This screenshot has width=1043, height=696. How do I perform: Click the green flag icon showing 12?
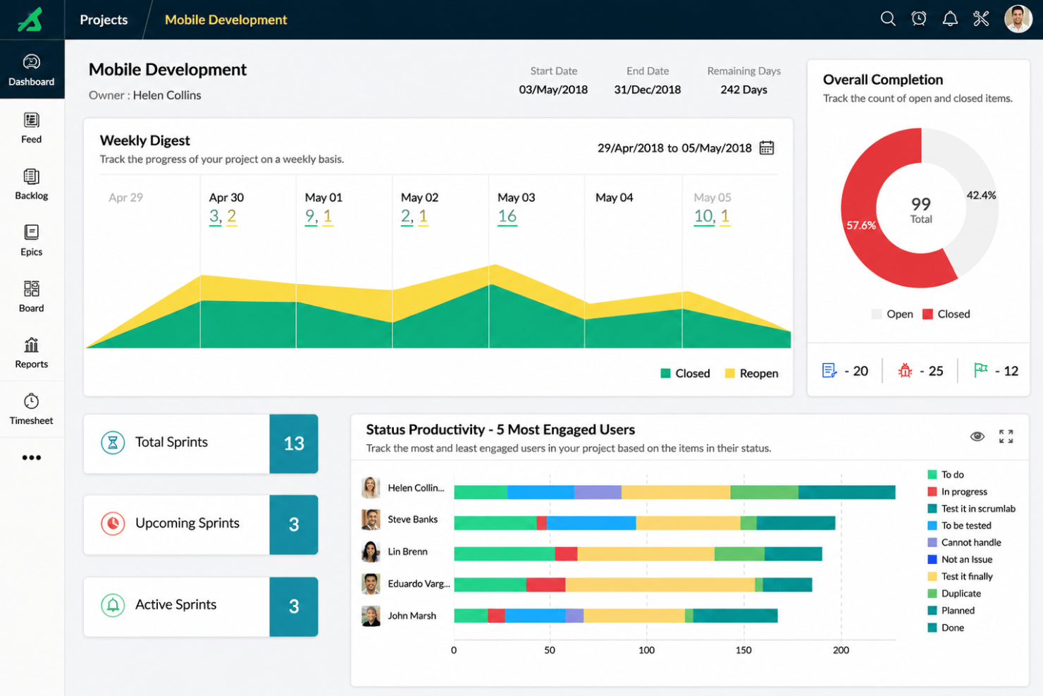(x=980, y=370)
